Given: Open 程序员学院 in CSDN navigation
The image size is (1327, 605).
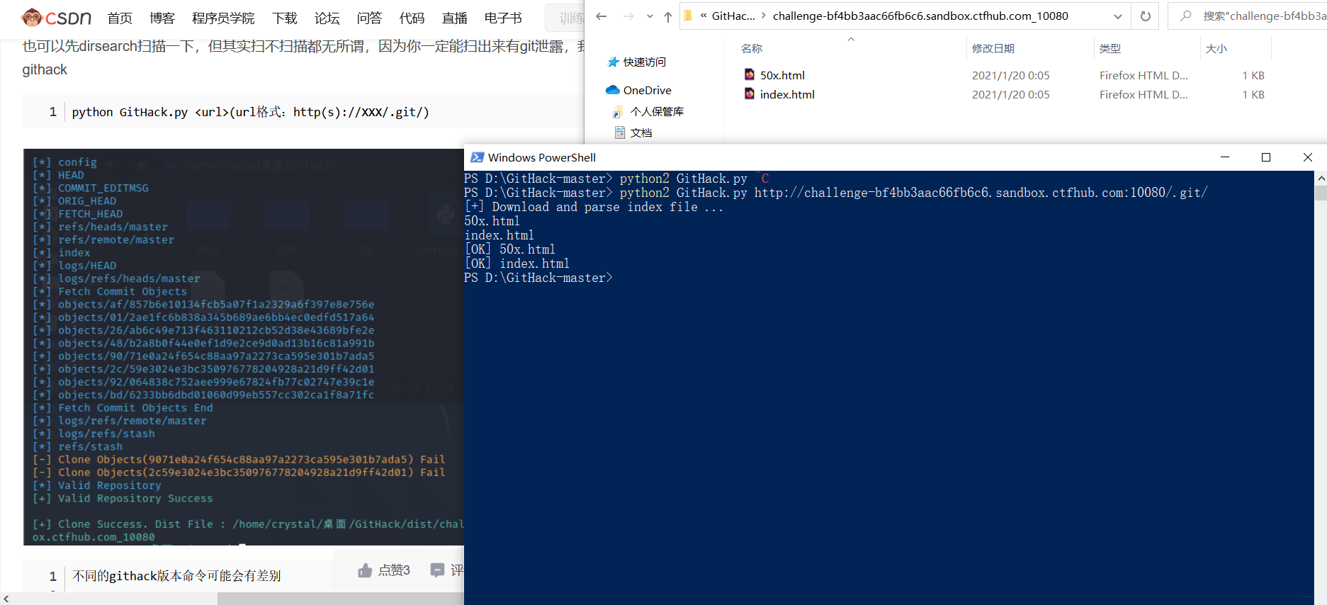Looking at the screenshot, I should [223, 18].
